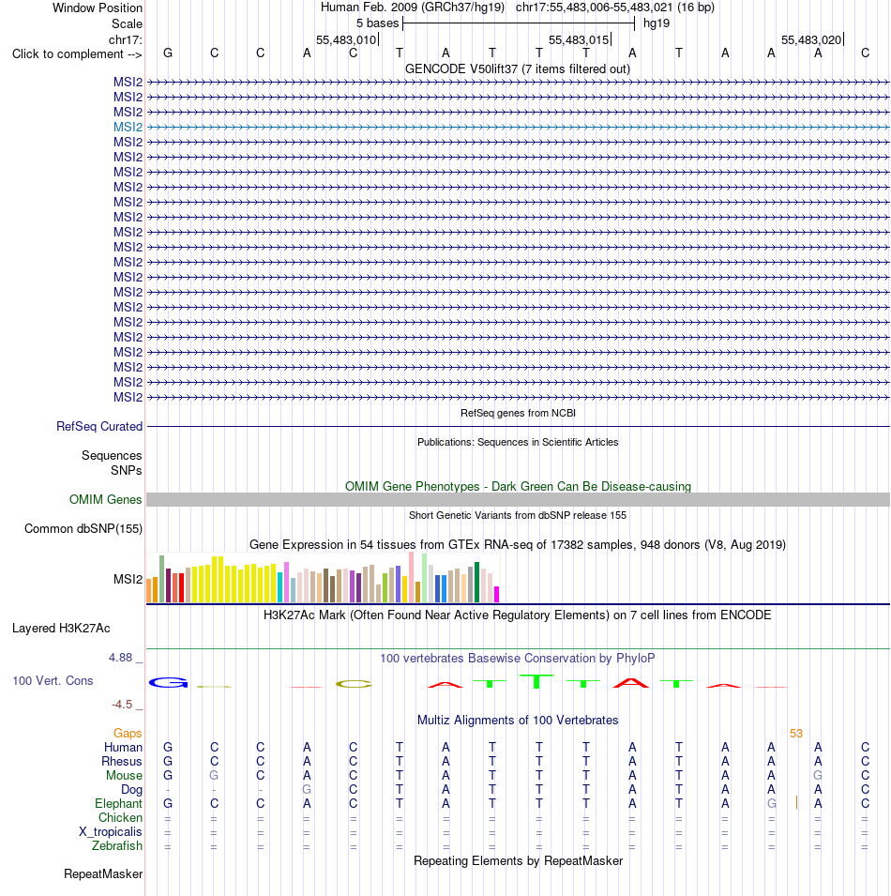Click '100 vertebrates Basewise Conservation by PhyloP'
Image resolution: width=891 pixels, height=896 pixels.
click(518, 659)
